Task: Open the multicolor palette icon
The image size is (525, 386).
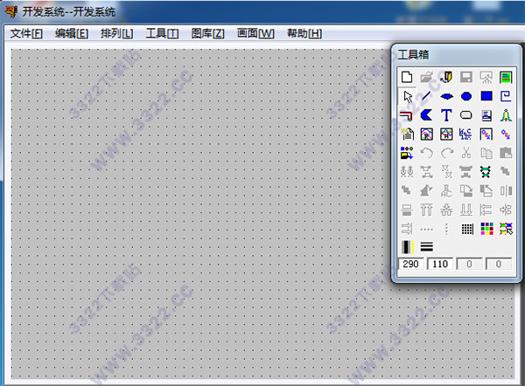Action: point(486,229)
